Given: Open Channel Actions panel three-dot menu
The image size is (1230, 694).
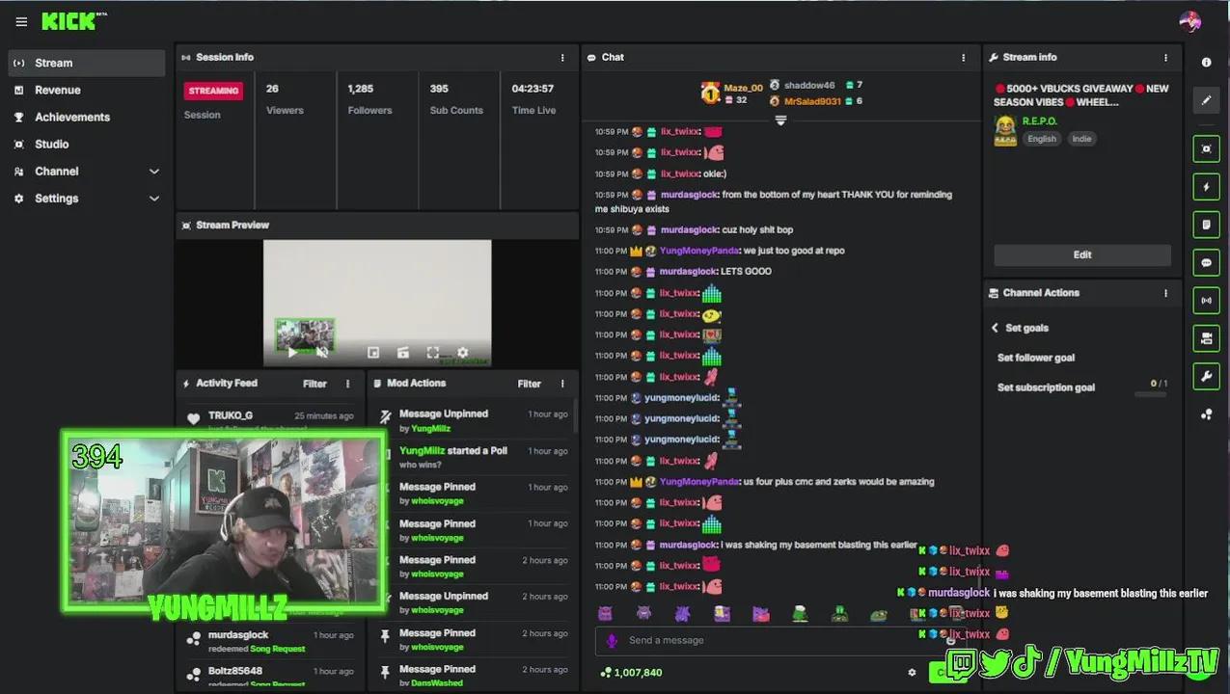Looking at the screenshot, I should [x=1165, y=293].
